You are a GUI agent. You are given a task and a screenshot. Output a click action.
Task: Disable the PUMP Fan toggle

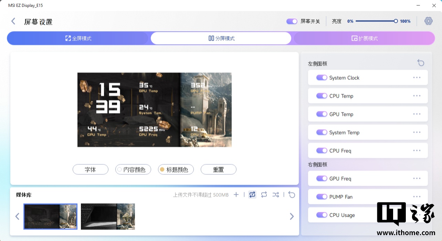(322, 197)
